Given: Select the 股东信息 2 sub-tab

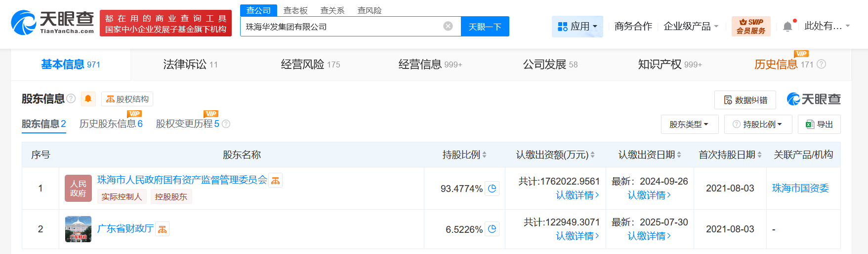Looking at the screenshot, I should point(43,124).
